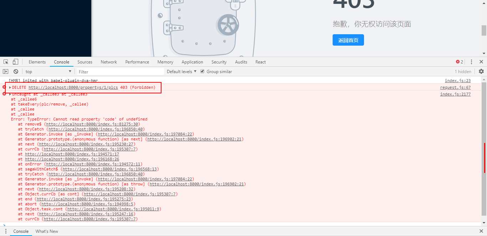Click the at takeEvery(plc/remove, _callee) line
This screenshot has width=487, height=236.
point(50,104)
